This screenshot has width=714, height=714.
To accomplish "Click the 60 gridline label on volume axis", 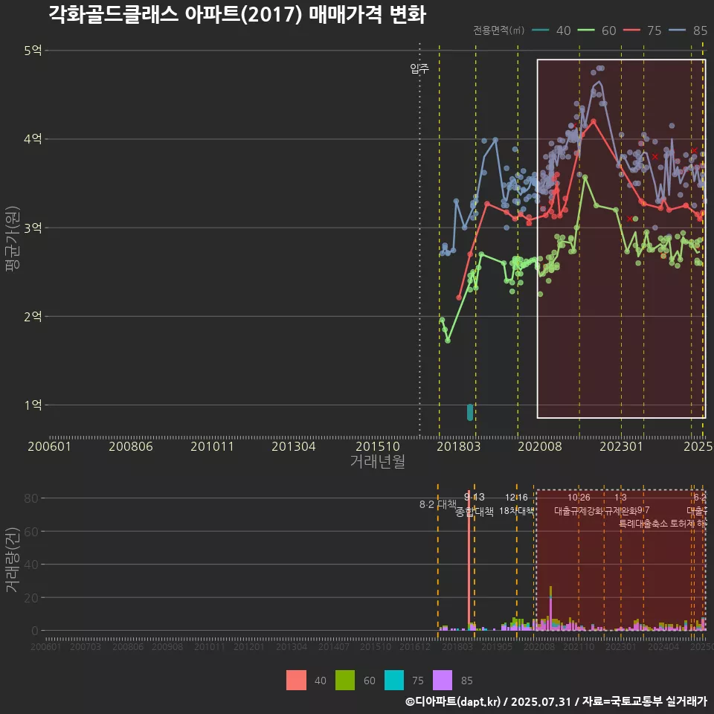I will (x=31, y=531).
